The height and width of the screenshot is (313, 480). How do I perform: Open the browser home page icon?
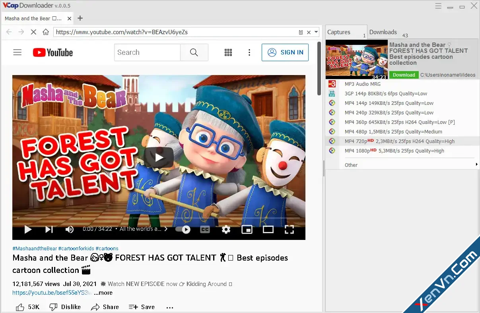tap(46, 32)
